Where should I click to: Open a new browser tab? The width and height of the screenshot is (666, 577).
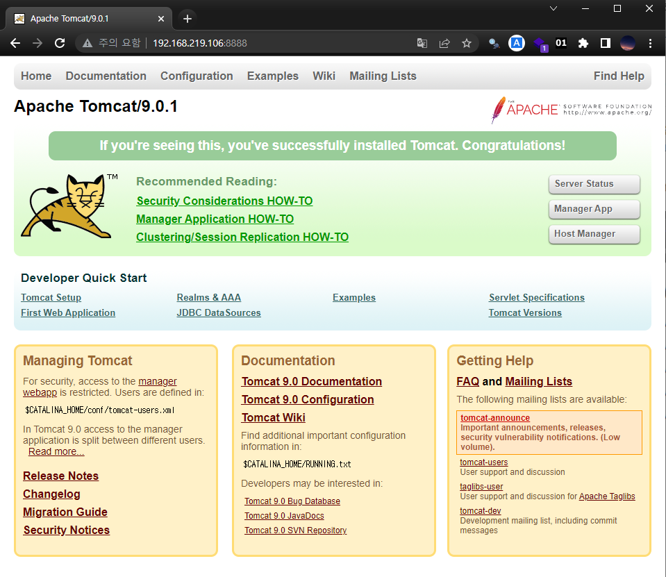(x=188, y=19)
